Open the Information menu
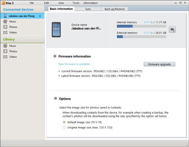This screenshot has width=189, height=147. click(90, 3)
